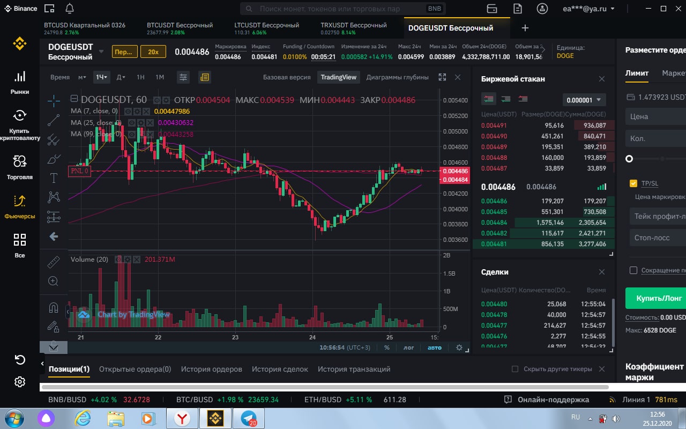Switch to the Базовая версия chart tab
This screenshot has height=429, width=686.
(x=287, y=77)
